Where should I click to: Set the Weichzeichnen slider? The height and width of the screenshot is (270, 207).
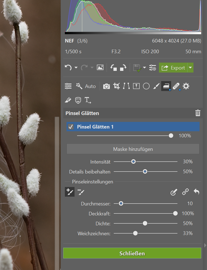145,233
